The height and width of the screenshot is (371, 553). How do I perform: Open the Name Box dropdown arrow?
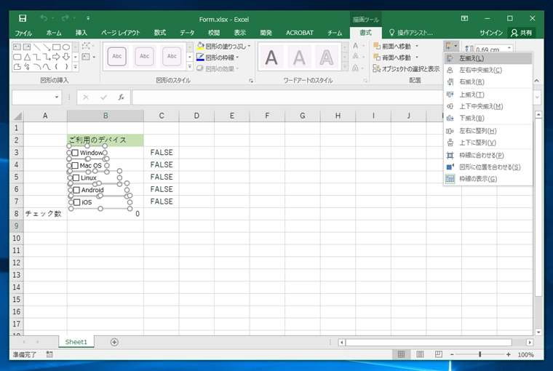57,97
